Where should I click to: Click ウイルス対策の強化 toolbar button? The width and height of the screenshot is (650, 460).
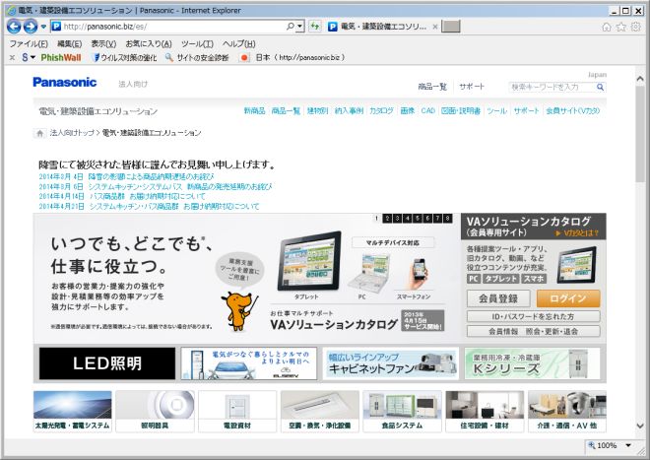point(125,58)
